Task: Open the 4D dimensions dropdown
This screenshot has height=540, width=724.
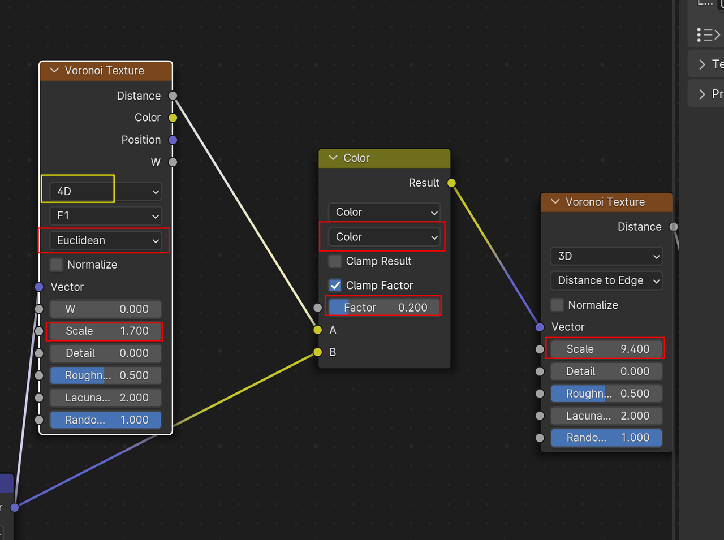Action: [106, 191]
